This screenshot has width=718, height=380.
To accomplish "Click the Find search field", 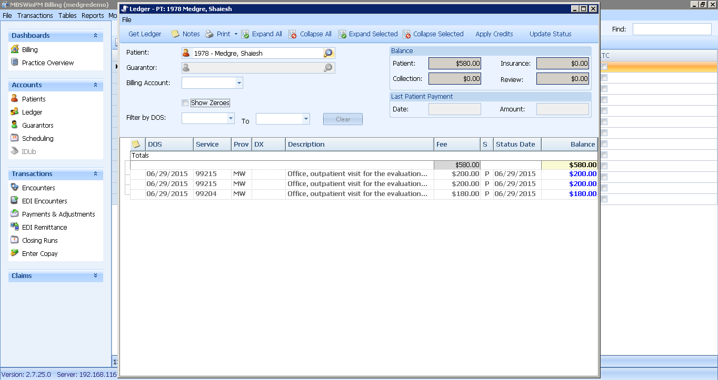I will [x=672, y=29].
